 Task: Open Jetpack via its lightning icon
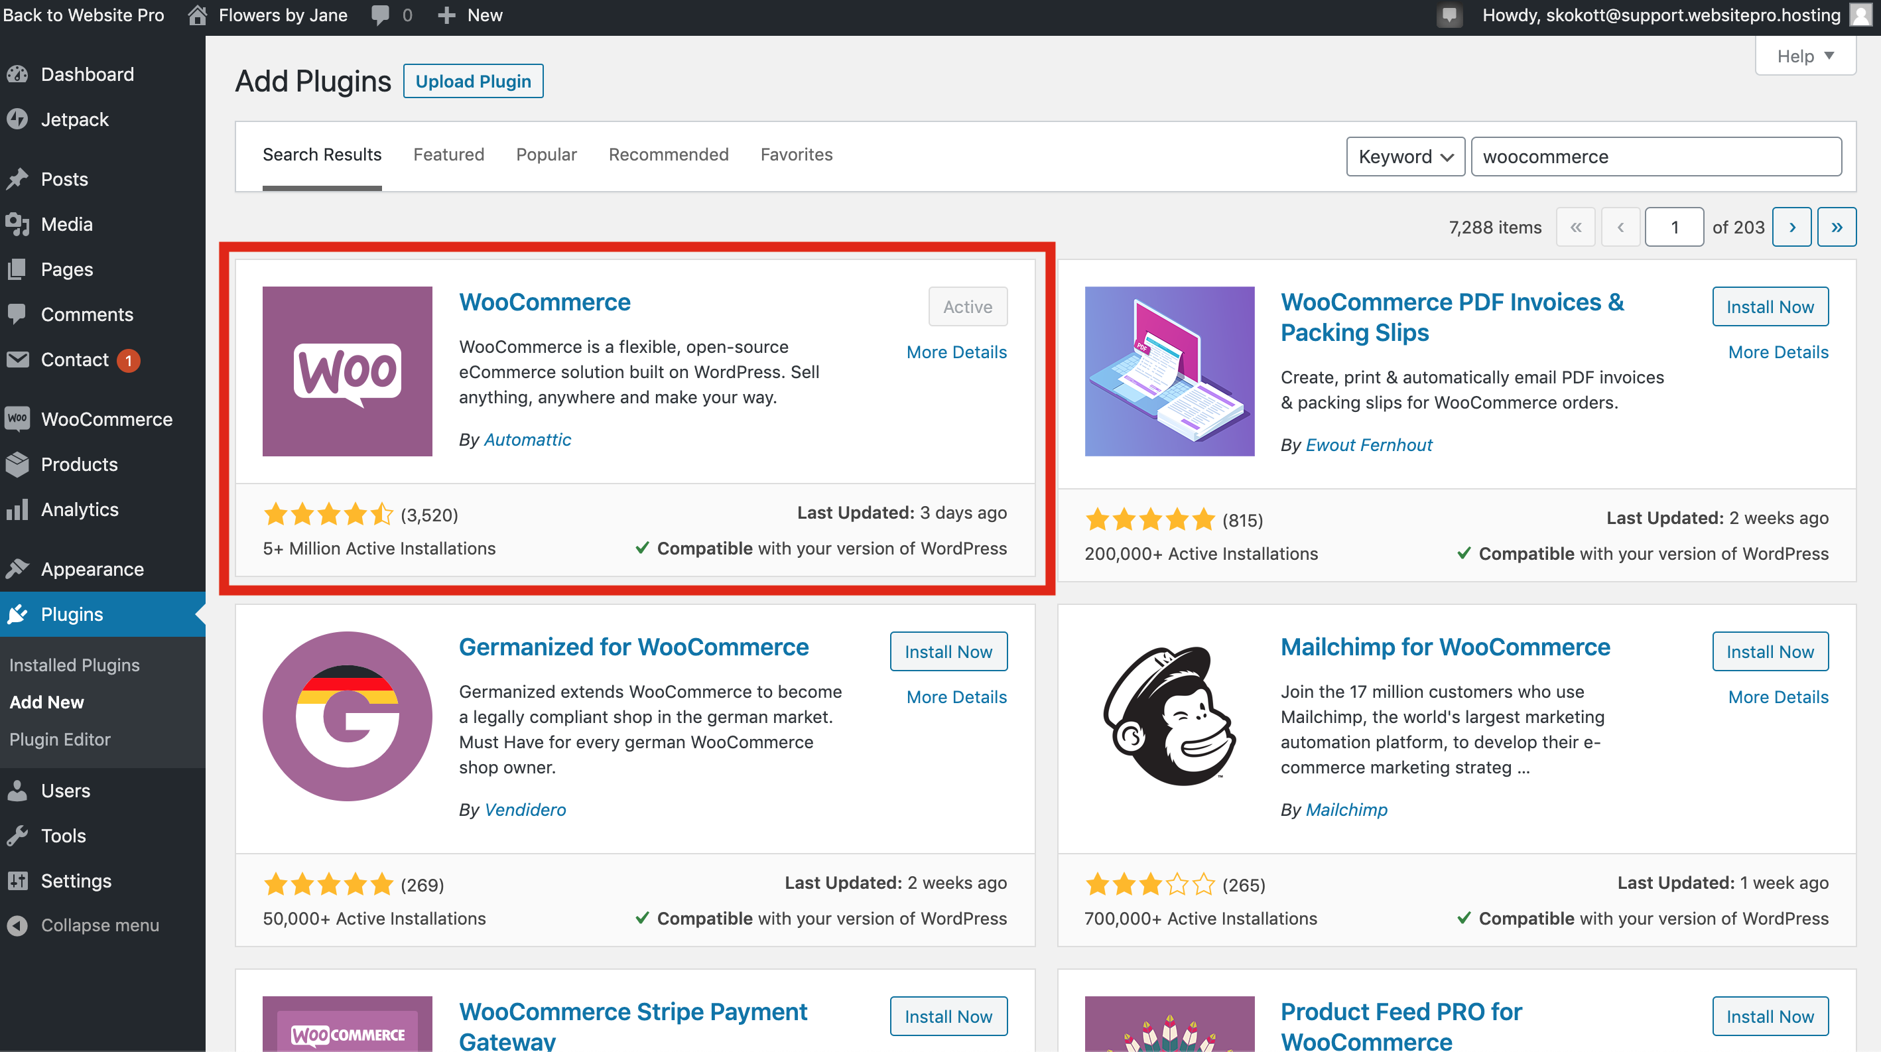pyautogui.click(x=17, y=119)
